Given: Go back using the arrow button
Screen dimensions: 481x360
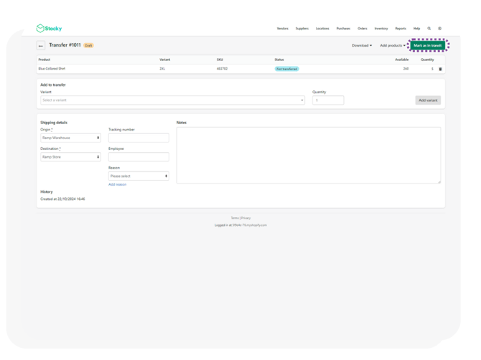Looking at the screenshot, I should coord(41,45).
